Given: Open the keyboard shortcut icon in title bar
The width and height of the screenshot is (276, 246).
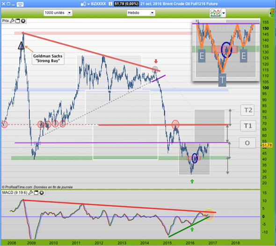Looking at the screenshot, I should (x=20, y=4).
